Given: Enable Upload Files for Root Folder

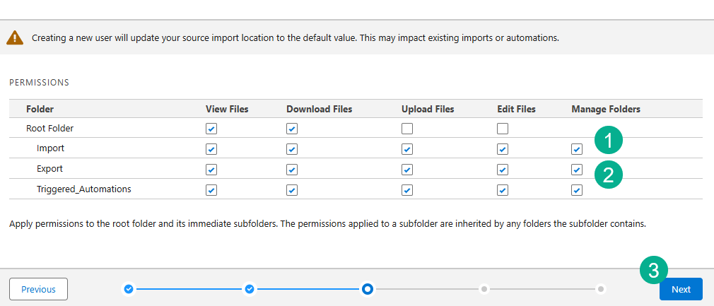Looking at the screenshot, I should (x=406, y=129).
